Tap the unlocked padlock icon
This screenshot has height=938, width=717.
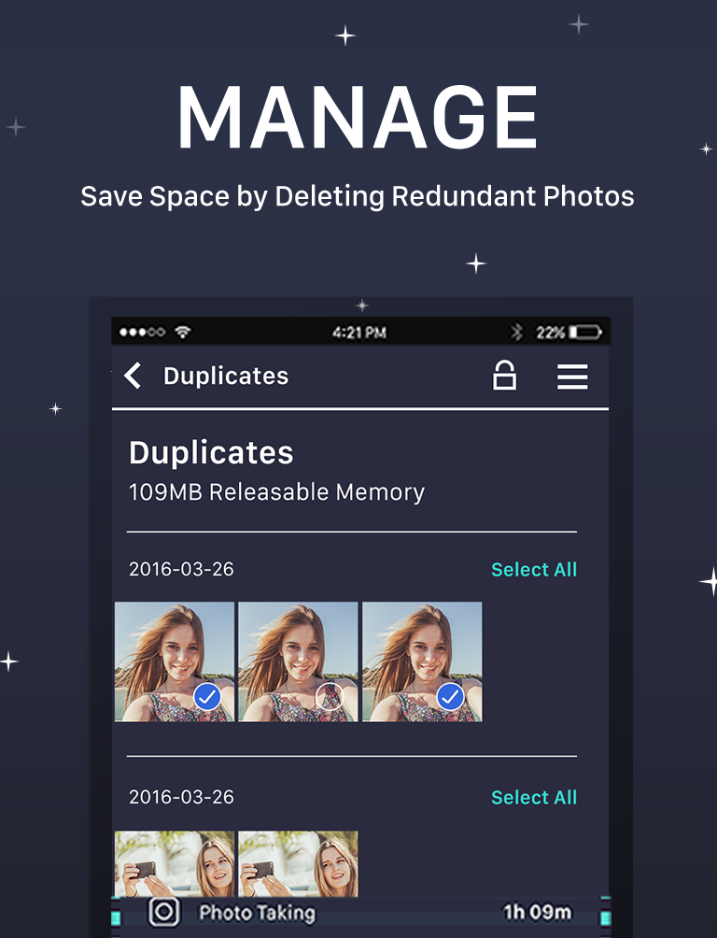(504, 375)
